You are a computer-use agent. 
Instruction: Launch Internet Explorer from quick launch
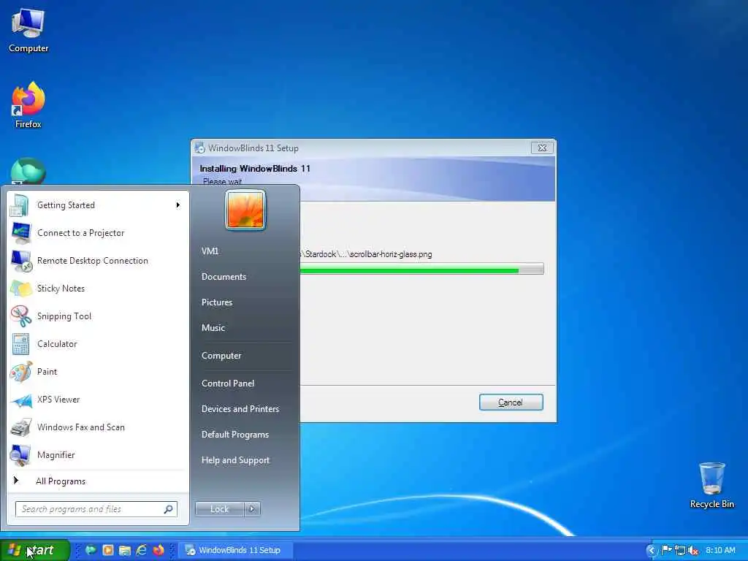pyautogui.click(x=141, y=550)
